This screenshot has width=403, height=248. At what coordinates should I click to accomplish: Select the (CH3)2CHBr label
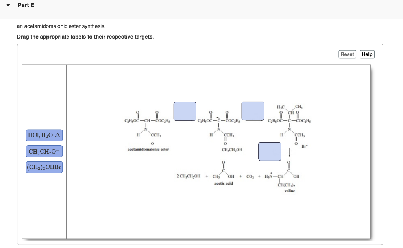[44, 167]
